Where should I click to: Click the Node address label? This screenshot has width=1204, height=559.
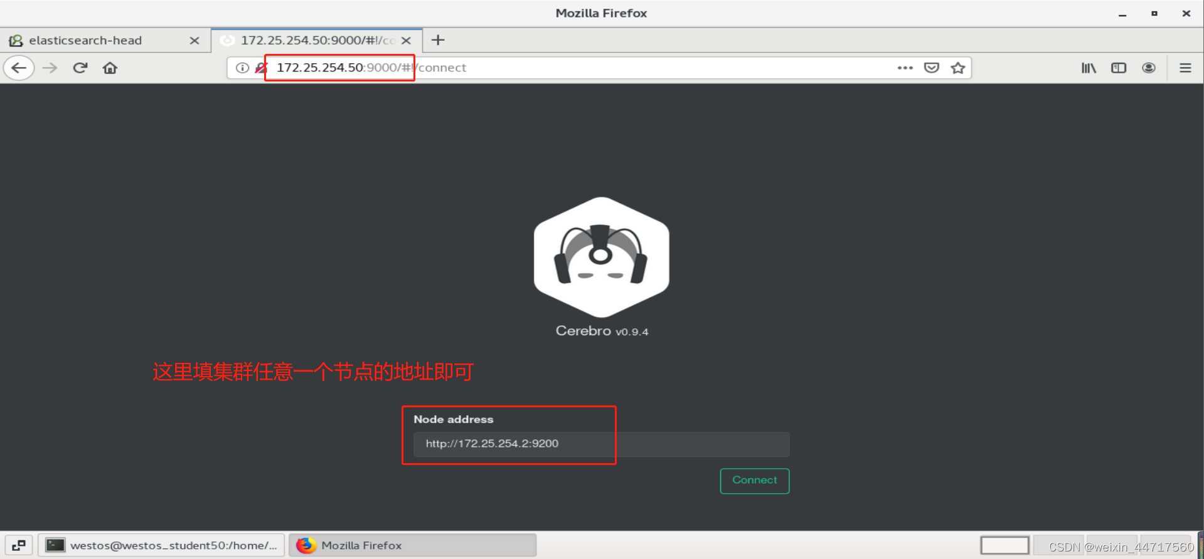click(453, 419)
